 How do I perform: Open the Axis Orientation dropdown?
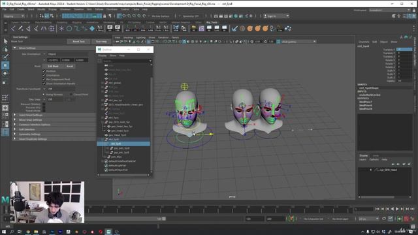tap(67, 54)
